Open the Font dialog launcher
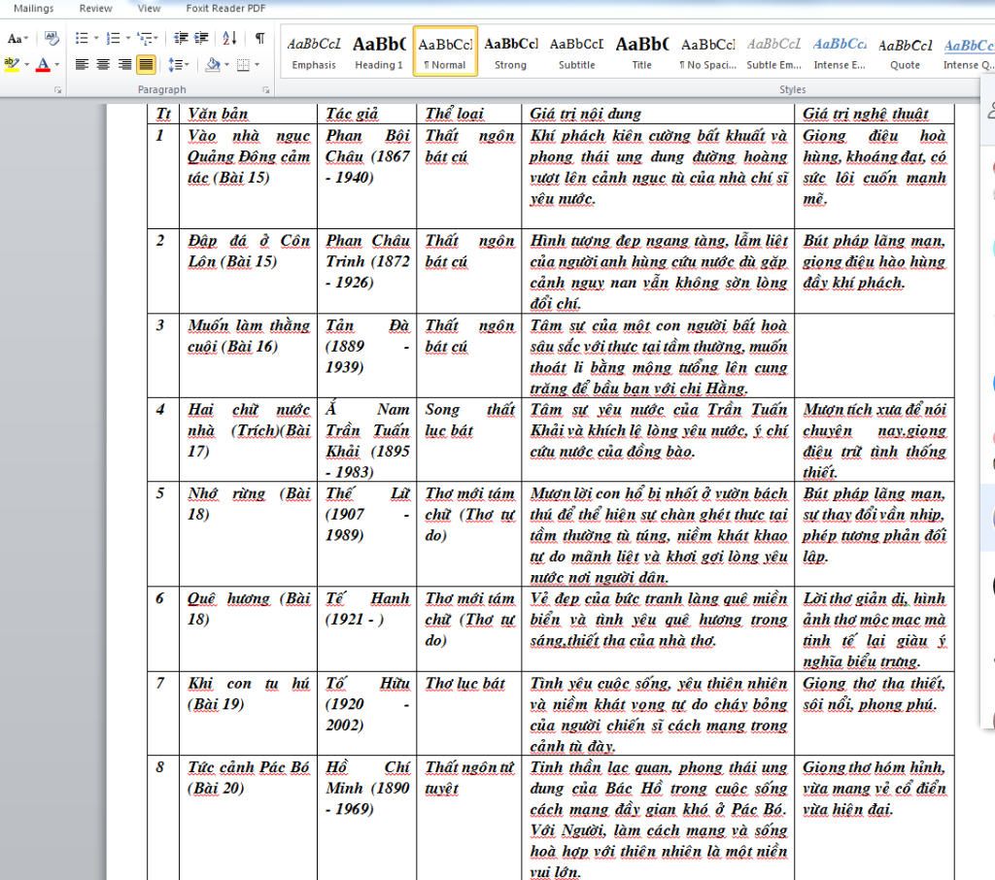 57,90
